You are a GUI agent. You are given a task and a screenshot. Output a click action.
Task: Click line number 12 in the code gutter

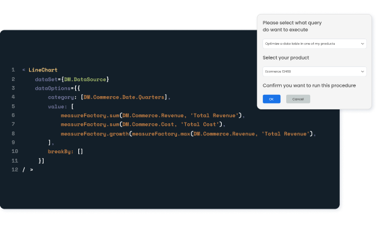click(x=15, y=169)
